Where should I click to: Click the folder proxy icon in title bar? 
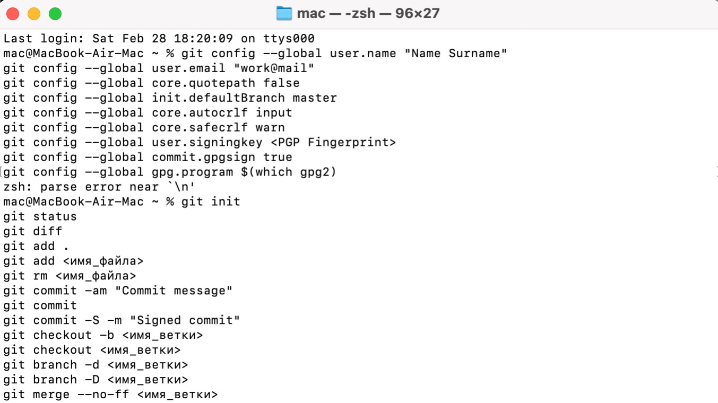tap(284, 13)
